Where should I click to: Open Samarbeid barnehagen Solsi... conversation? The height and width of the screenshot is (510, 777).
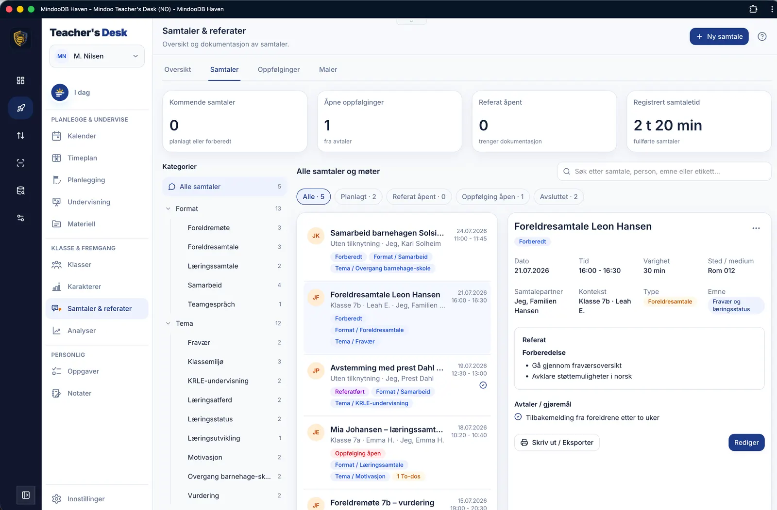tap(397, 250)
